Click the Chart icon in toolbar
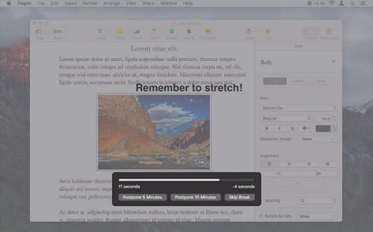Image resolution: width=373 pixels, height=232 pixels. click(x=136, y=32)
